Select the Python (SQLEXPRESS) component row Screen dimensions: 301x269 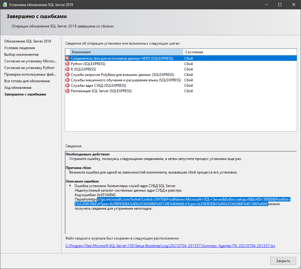(x=181, y=64)
